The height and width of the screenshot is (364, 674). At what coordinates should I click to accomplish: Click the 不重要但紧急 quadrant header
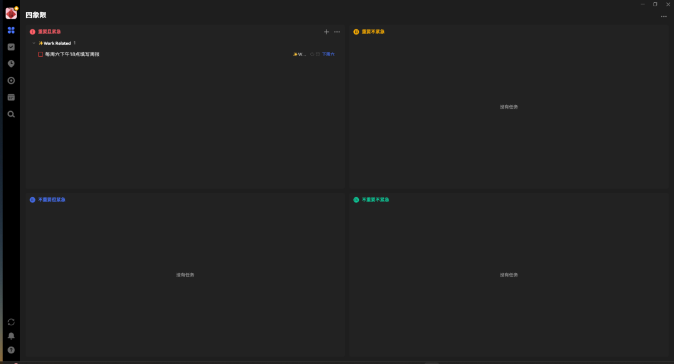51,200
